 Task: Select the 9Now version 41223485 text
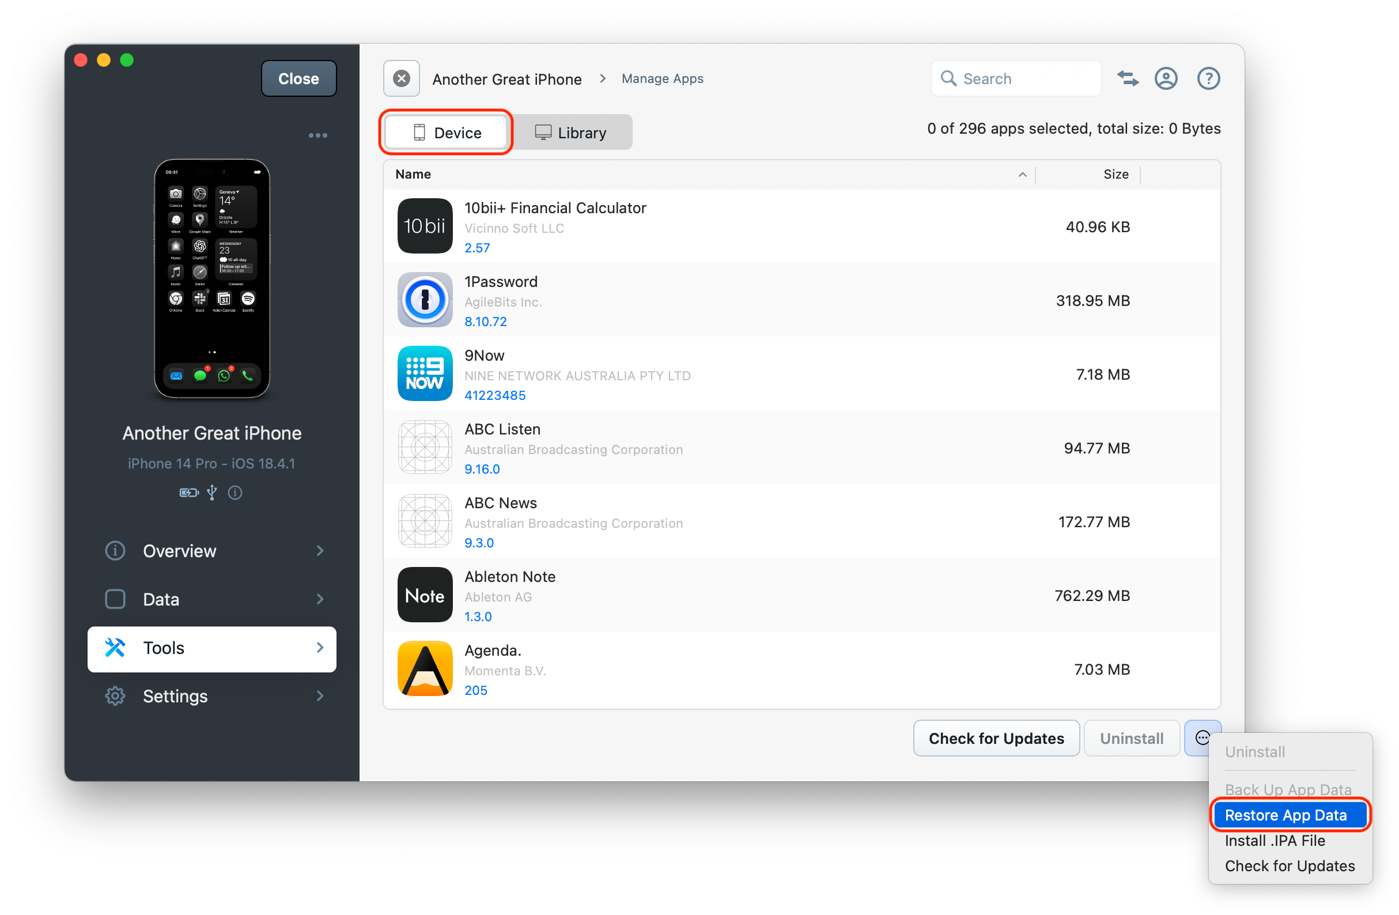pos(495,395)
